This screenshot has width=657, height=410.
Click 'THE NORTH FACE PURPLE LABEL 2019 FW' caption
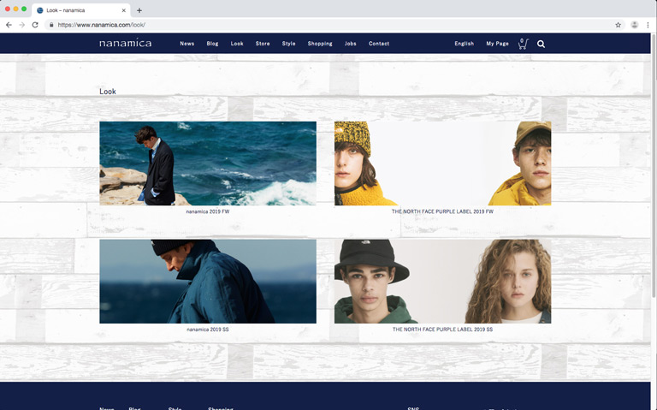(442, 211)
